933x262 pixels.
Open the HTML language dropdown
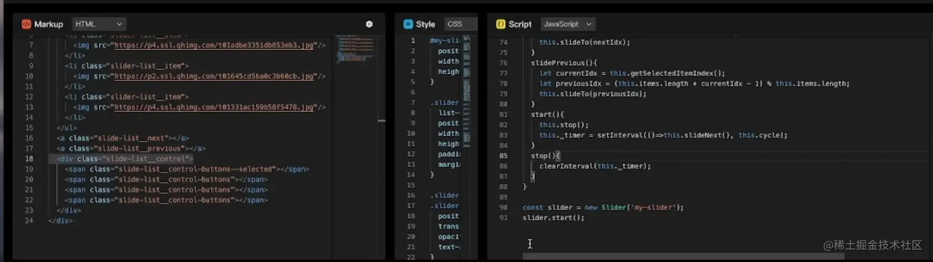[99, 24]
